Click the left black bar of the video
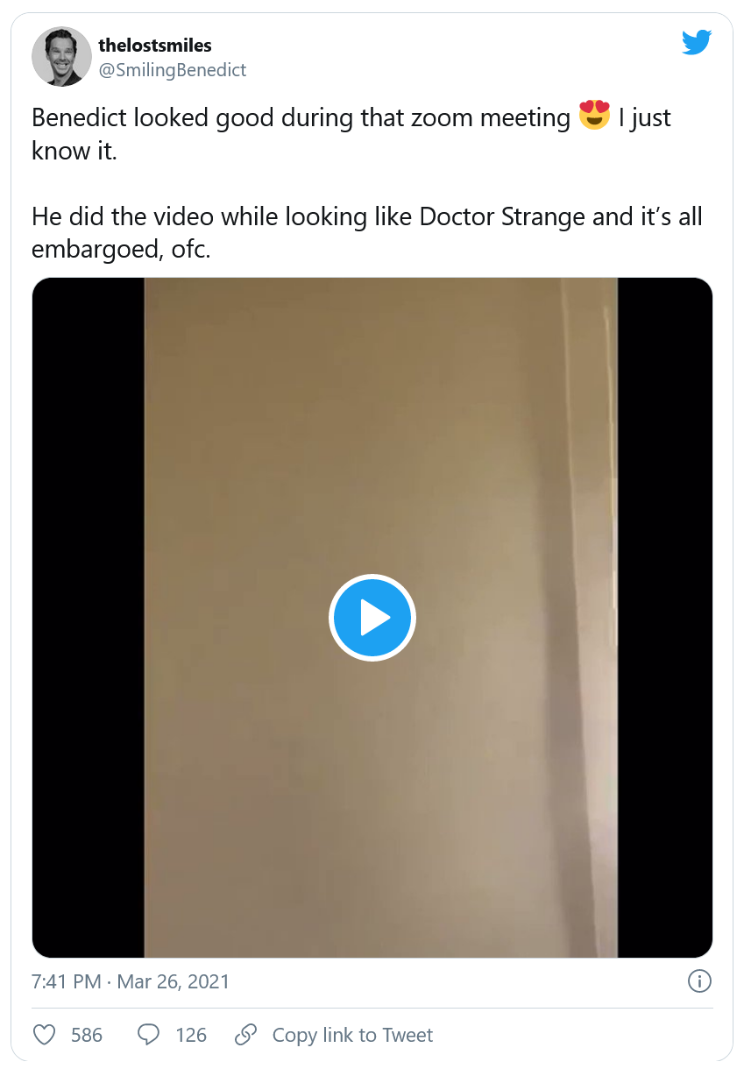 pos(89,618)
